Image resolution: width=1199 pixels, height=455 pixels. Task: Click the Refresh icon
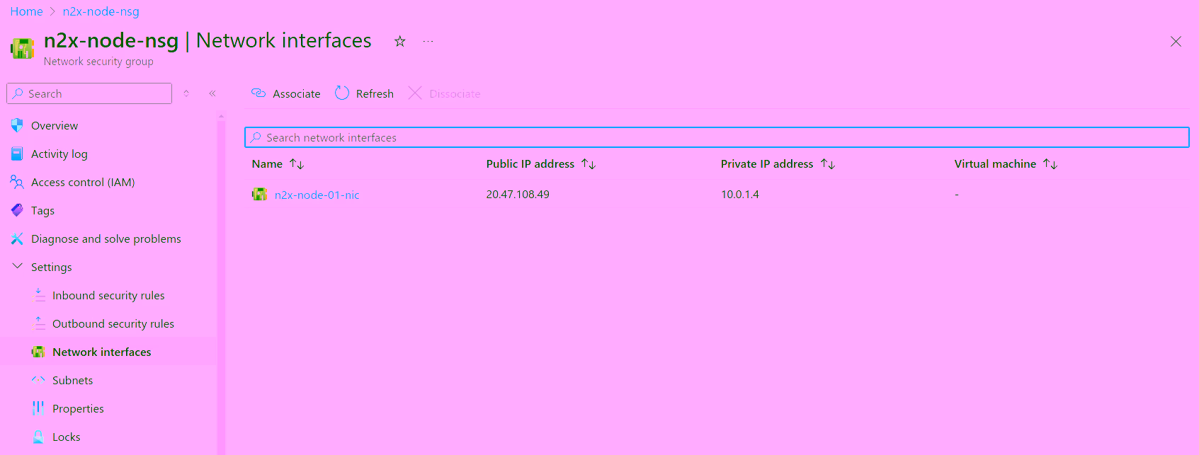tap(342, 93)
